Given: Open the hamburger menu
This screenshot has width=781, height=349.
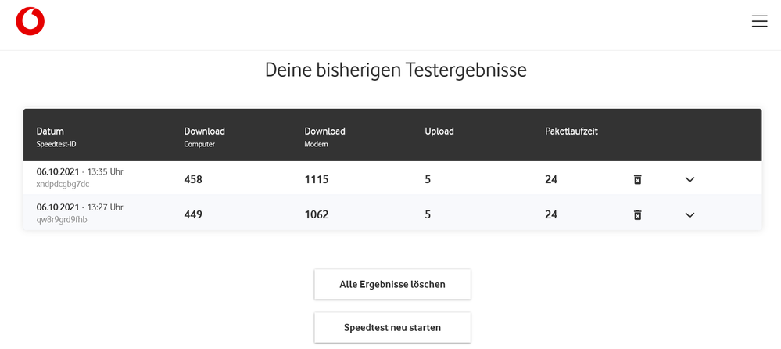Looking at the screenshot, I should [759, 22].
